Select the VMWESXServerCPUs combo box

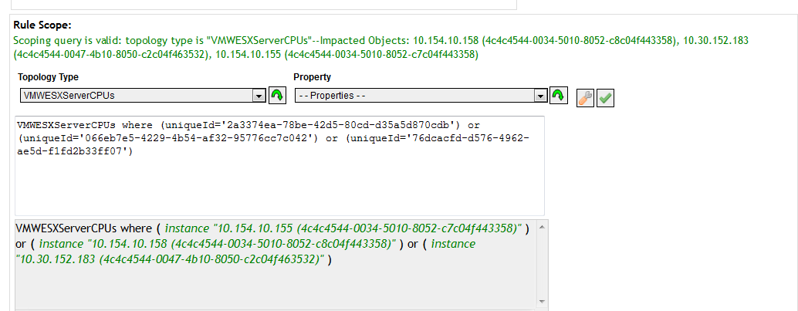pos(143,96)
